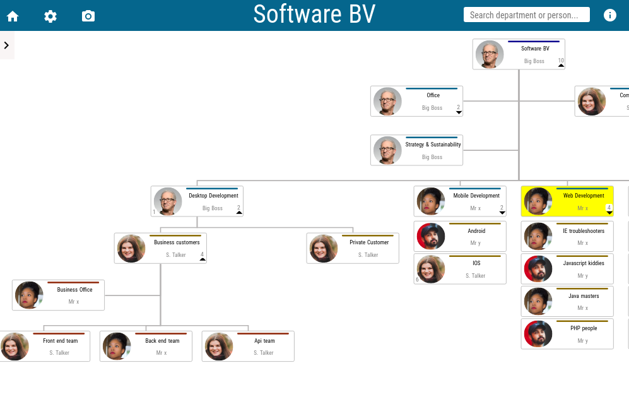Click the Strategy & Sustainability avatar
Image resolution: width=629 pixels, height=416 pixels.
387,150
